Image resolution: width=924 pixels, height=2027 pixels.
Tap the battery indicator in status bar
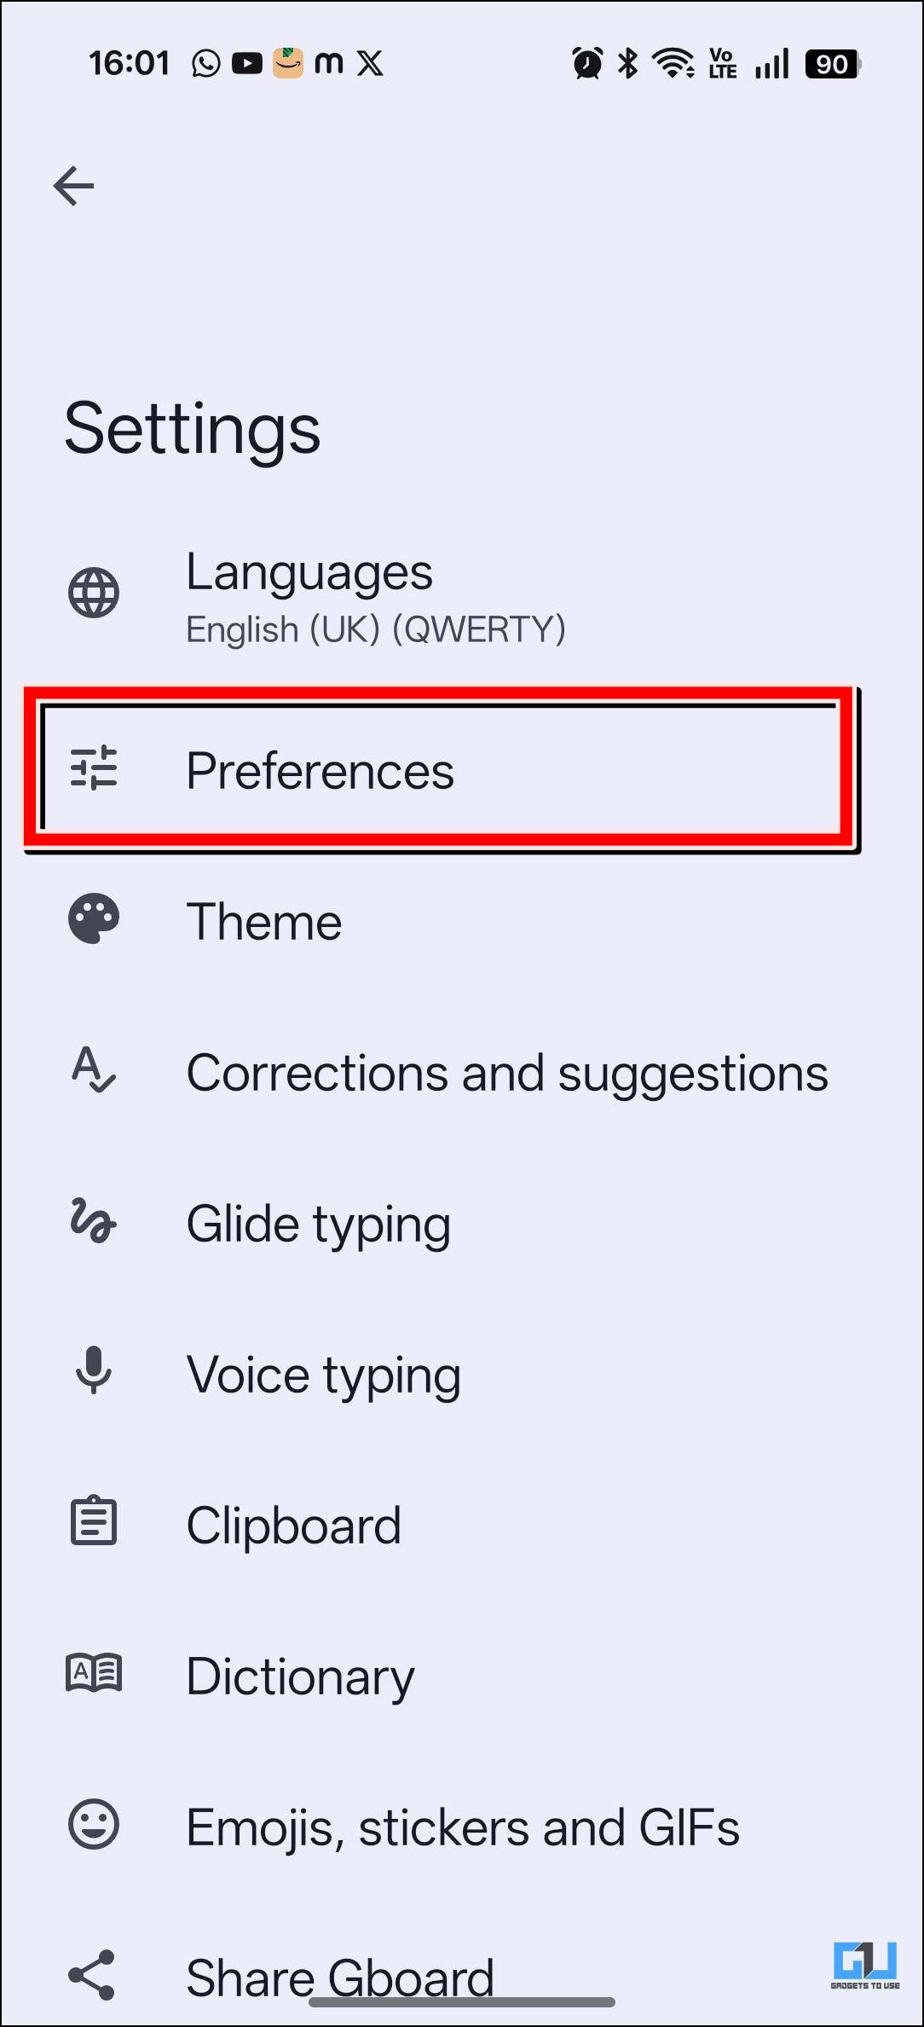pyautogui.click(x=832, y=64)
